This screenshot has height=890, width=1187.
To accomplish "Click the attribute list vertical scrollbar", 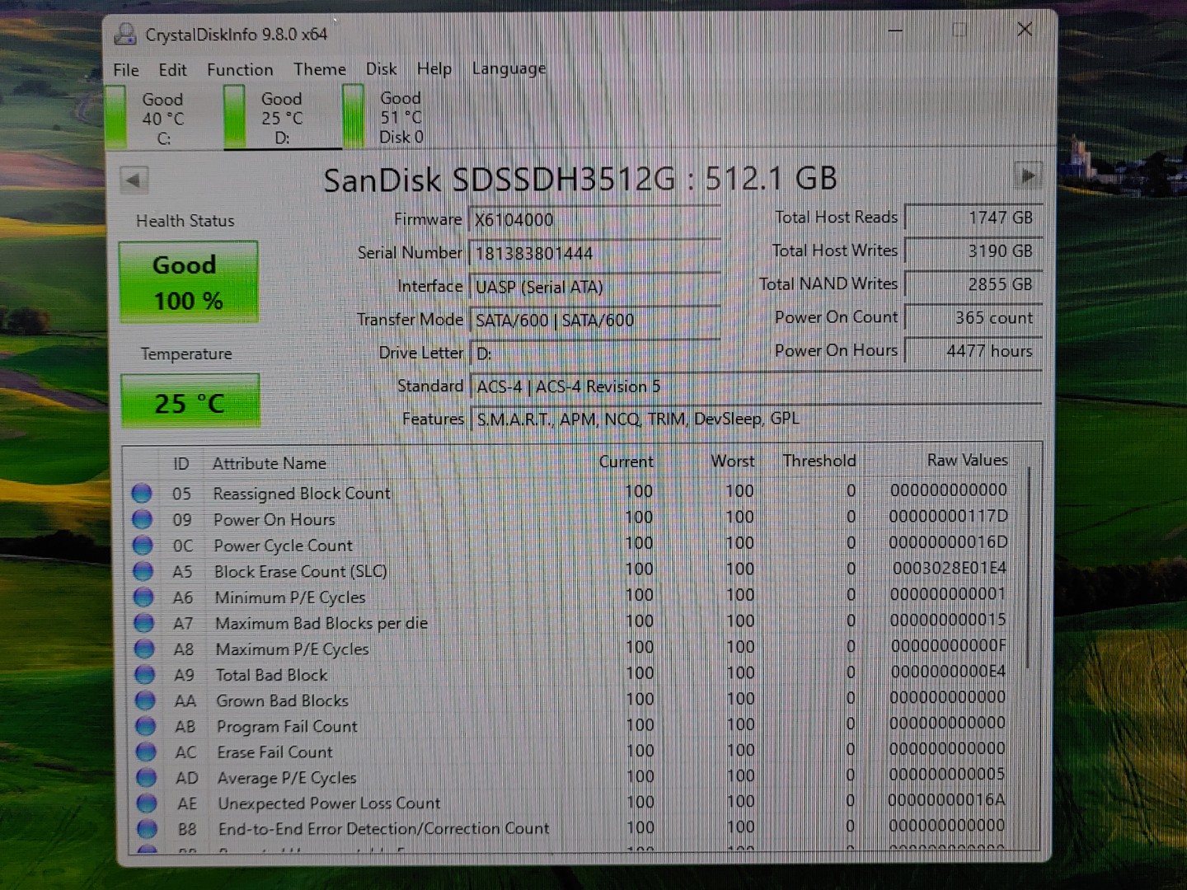I will [x=1028, y=569].
